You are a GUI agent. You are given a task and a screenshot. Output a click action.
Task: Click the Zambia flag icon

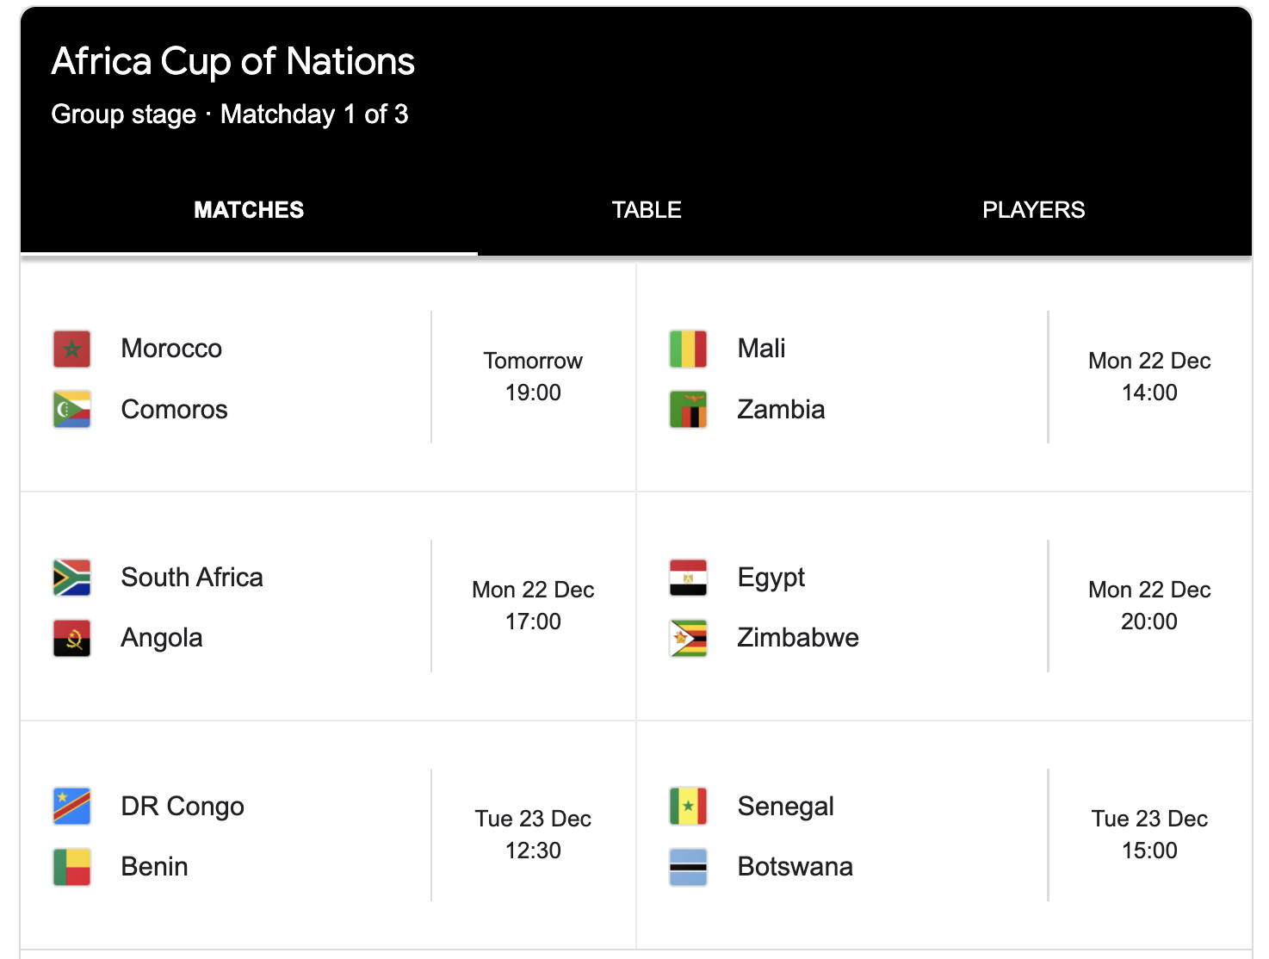[688, 409]
